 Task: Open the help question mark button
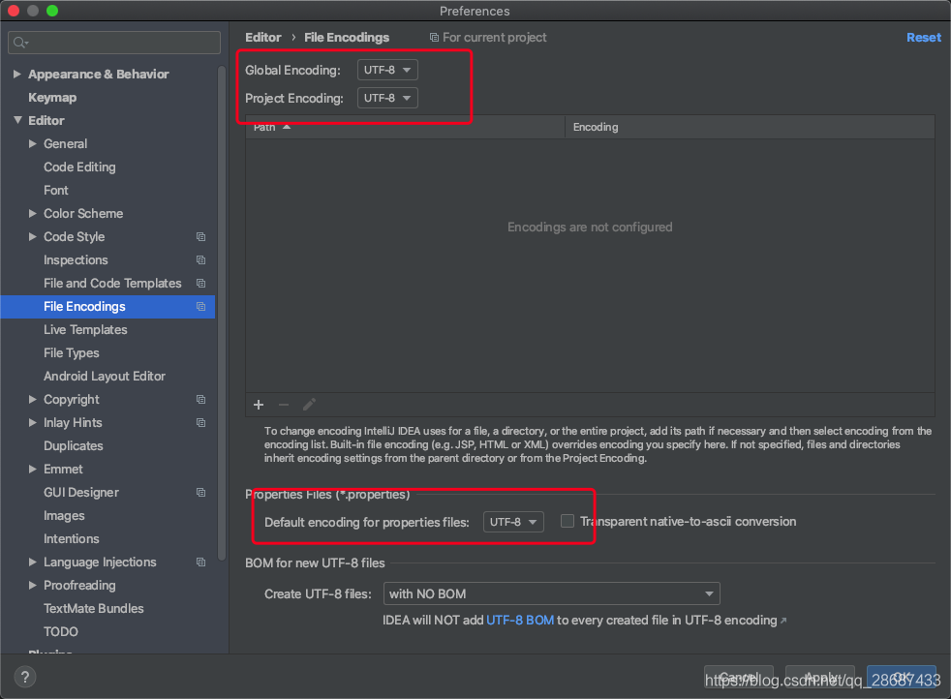coord(26,677)
